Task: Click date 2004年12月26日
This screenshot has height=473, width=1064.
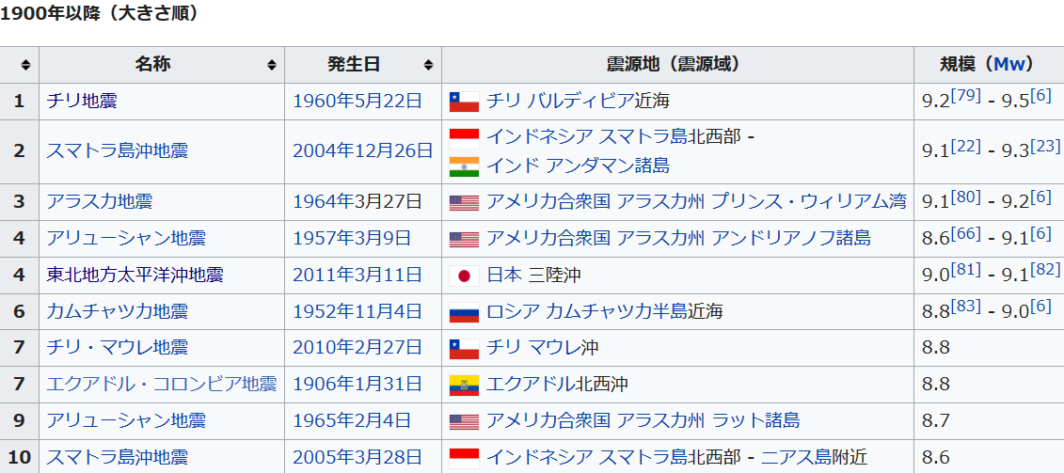Action: pyautogui.click(x=362, y=151)
